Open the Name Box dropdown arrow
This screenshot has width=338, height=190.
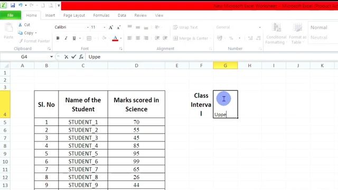click(x=52, y=56)
